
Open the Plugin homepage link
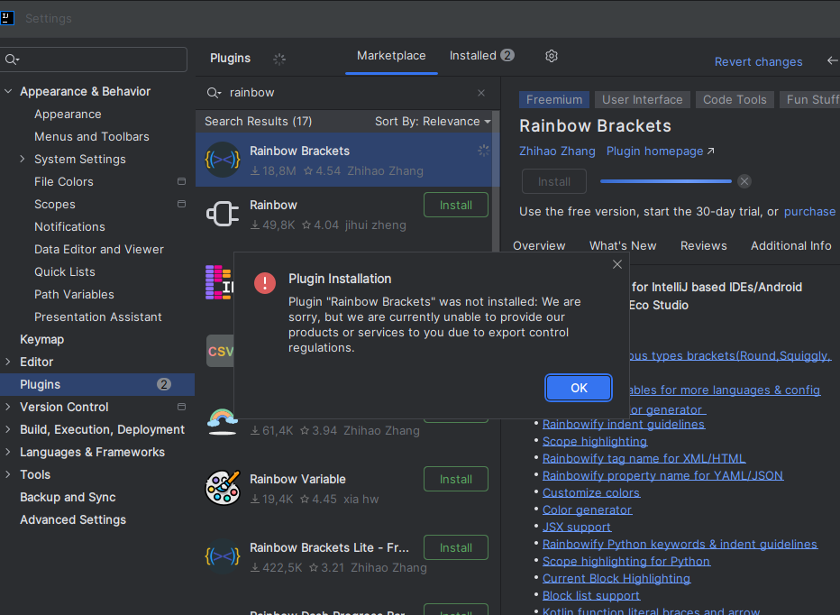pyautogui.click(x=660, y=151)
